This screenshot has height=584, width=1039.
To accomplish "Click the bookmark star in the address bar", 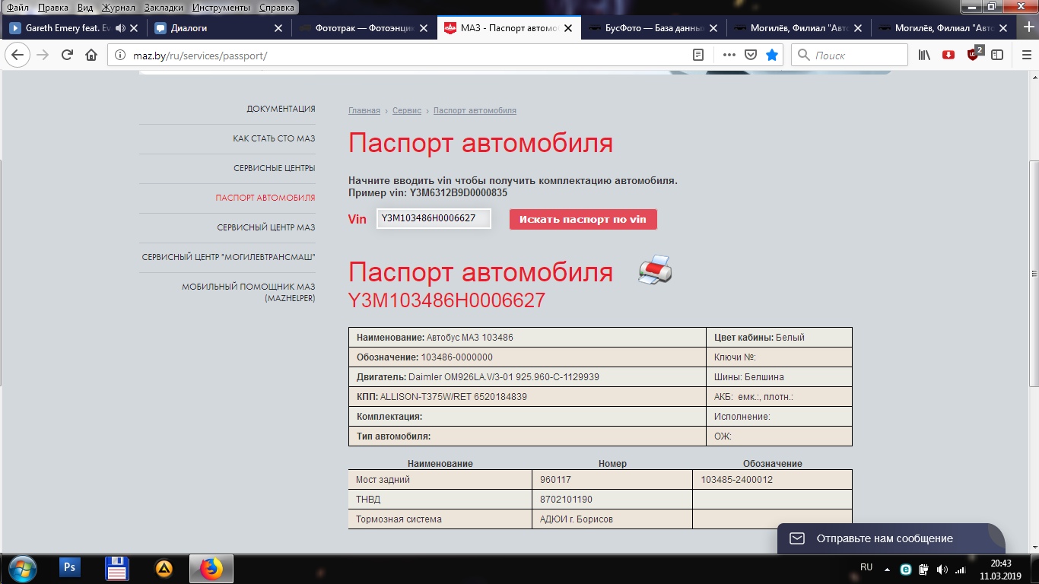I will (772, 55).
